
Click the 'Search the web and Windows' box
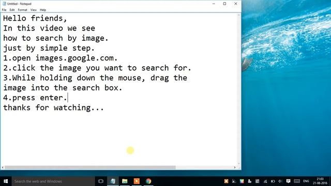[x=53, y=181]
